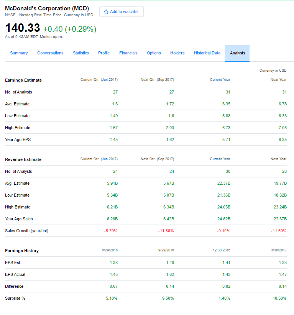294x315 pixels.
Task: Click the Currency in USD note above table
Action: tap(273, 71)
